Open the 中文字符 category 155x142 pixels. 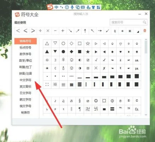coord(25,80)
